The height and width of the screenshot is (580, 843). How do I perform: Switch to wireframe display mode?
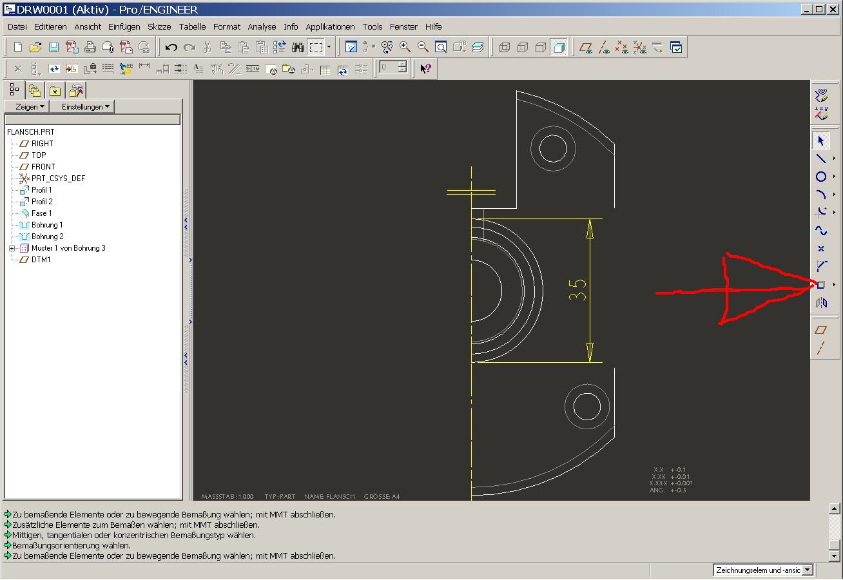(x=505, y=47)
